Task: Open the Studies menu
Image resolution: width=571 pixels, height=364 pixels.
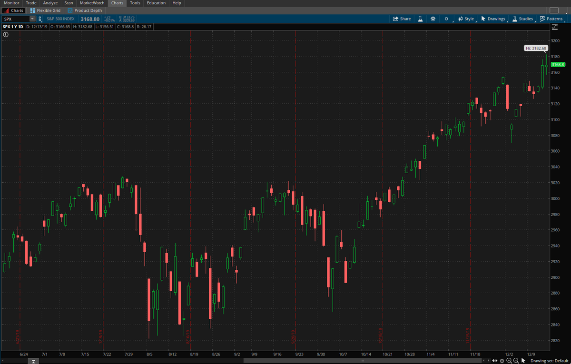Action: [522, 19]
